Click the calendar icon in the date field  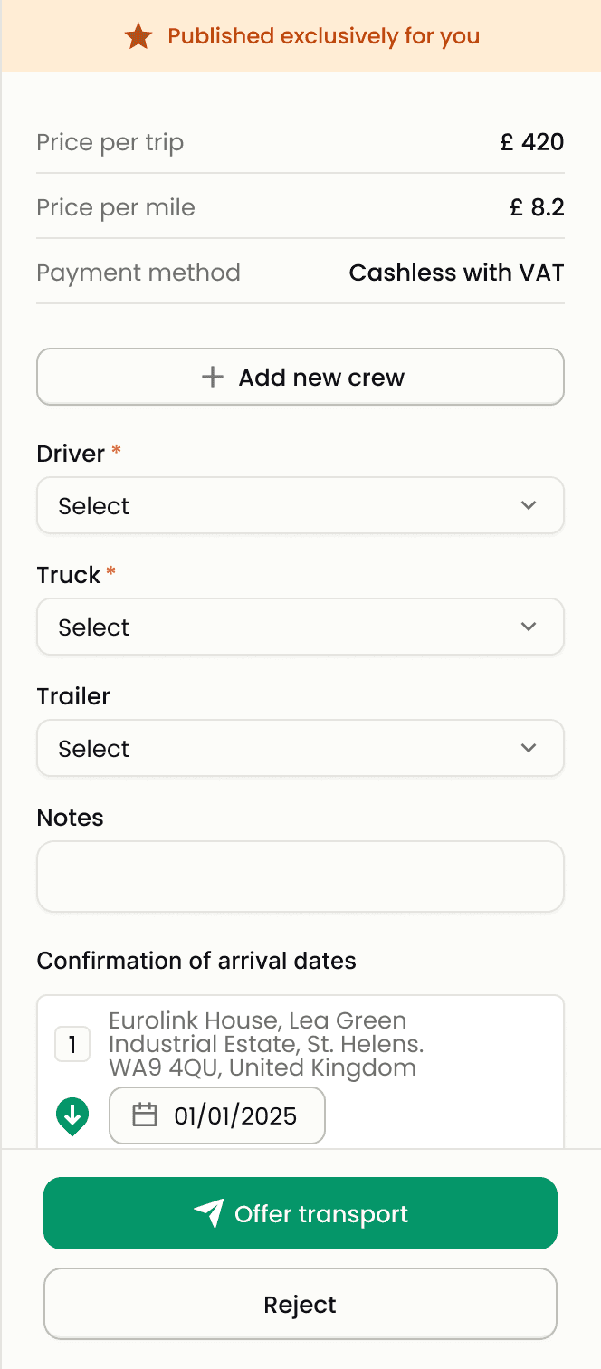click(145, 1115)
